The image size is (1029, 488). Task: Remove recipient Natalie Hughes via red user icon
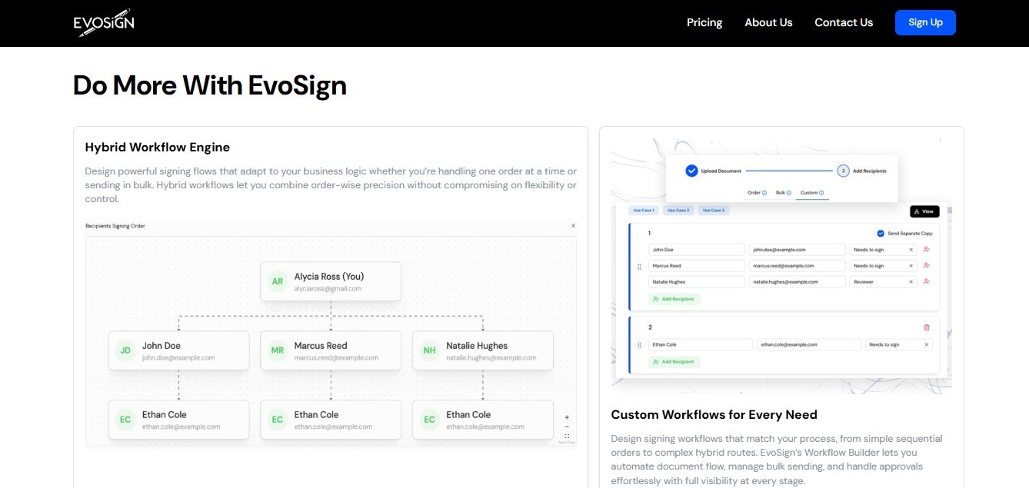[927, 282]
